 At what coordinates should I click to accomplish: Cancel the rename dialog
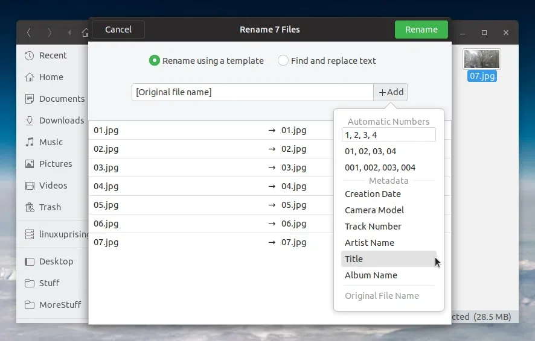(x=118, y=30)
